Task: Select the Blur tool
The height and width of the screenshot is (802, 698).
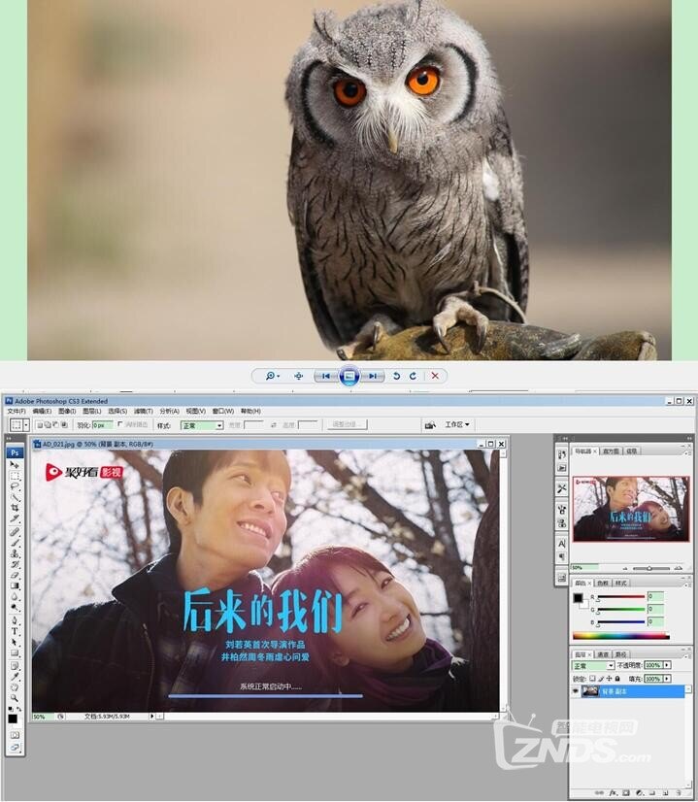Action: tap(15, 596)
